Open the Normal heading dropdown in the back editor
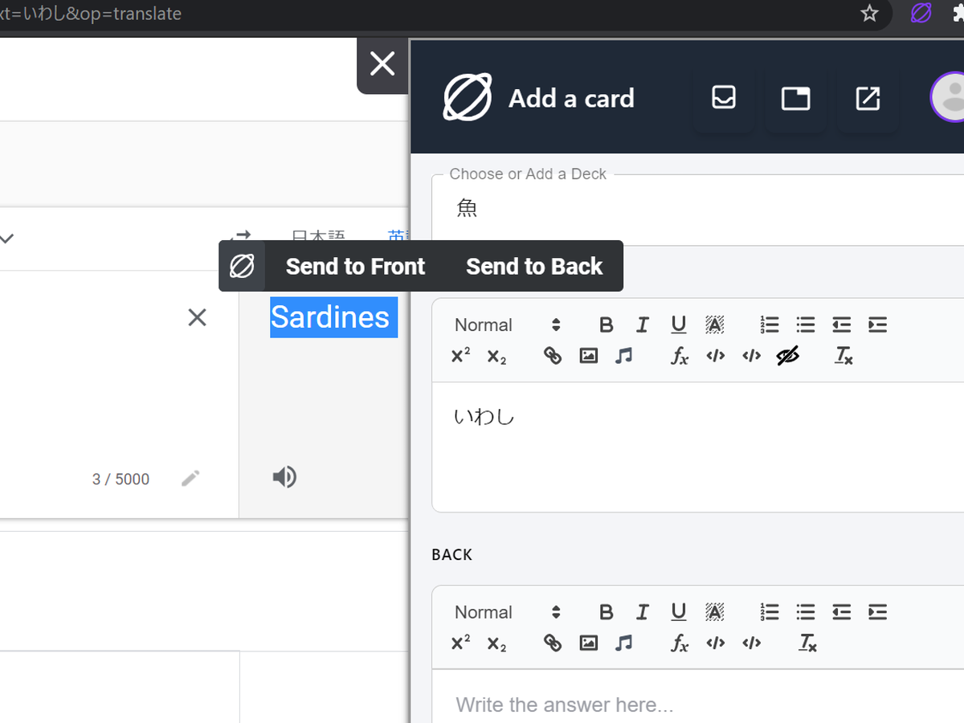 (x=507, y=612)
